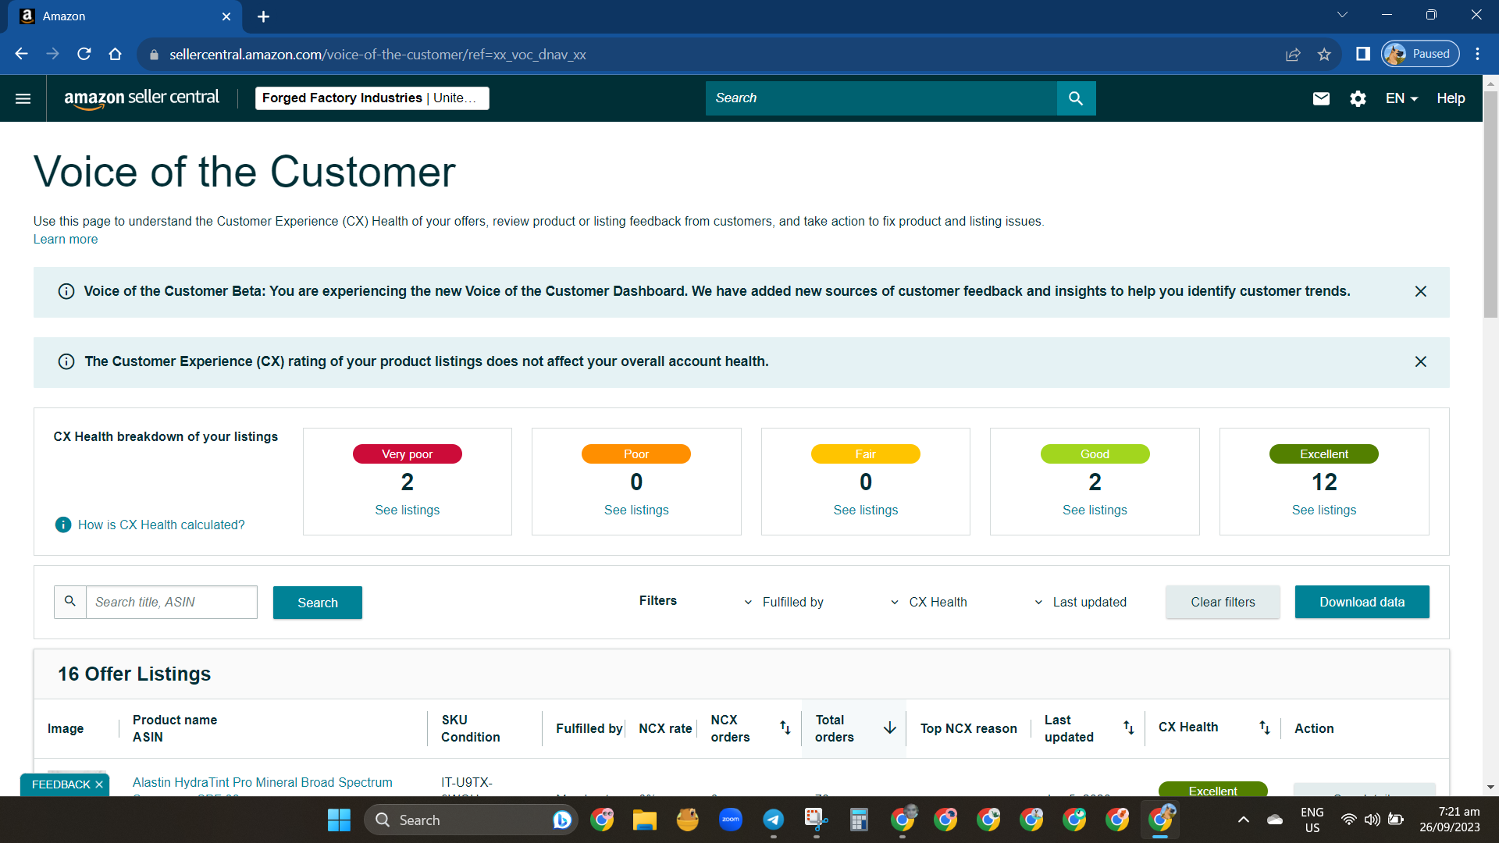
Task: Expand the Last updated filter dropdown
Action: tap(1080, 602)
